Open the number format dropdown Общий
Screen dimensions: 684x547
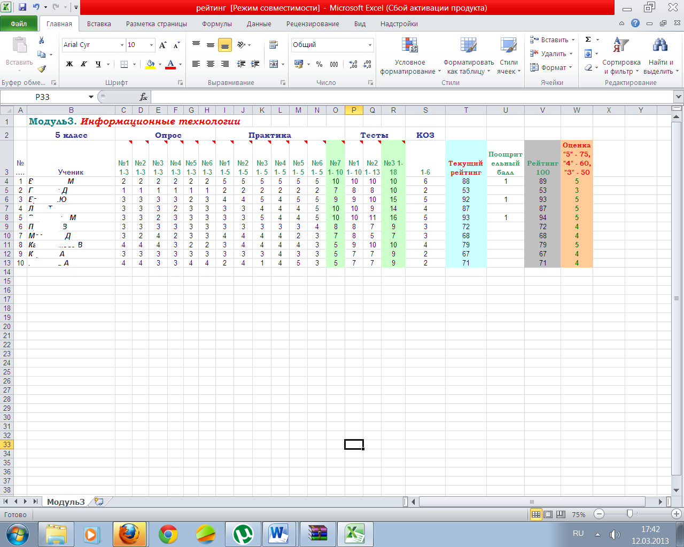click(370, 45)
